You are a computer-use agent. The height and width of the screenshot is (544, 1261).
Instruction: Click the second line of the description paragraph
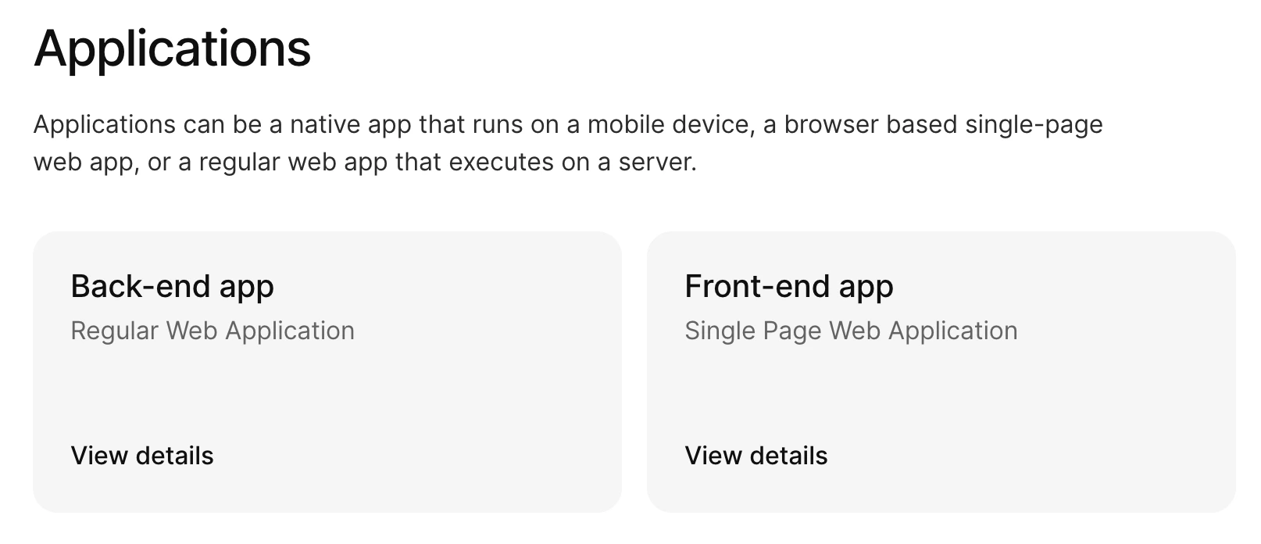pyautogui.click(x=364, y=163)
